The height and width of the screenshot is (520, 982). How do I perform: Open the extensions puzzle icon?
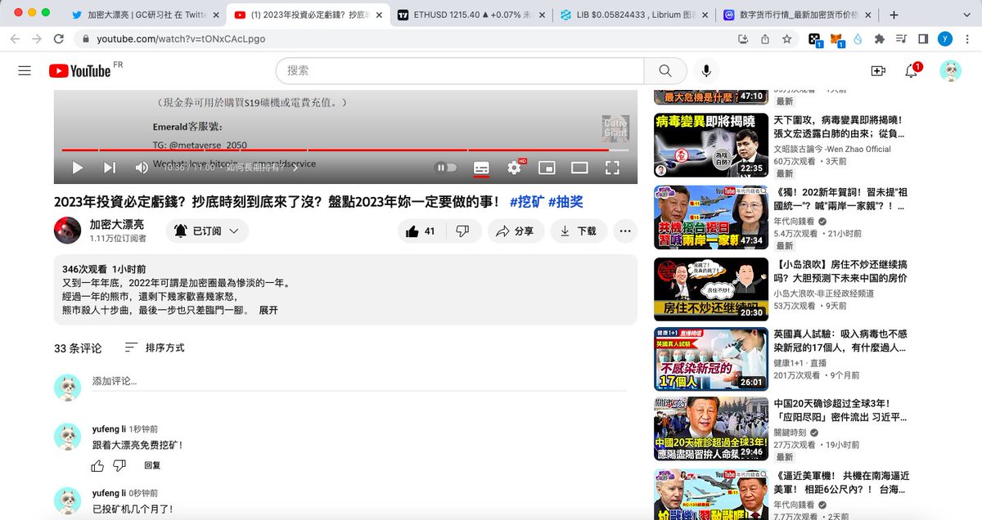click(879, 38)
